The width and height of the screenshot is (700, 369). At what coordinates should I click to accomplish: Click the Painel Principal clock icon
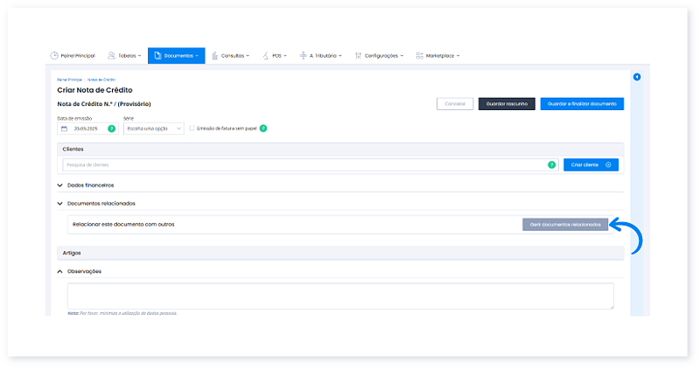click(54, 55)
